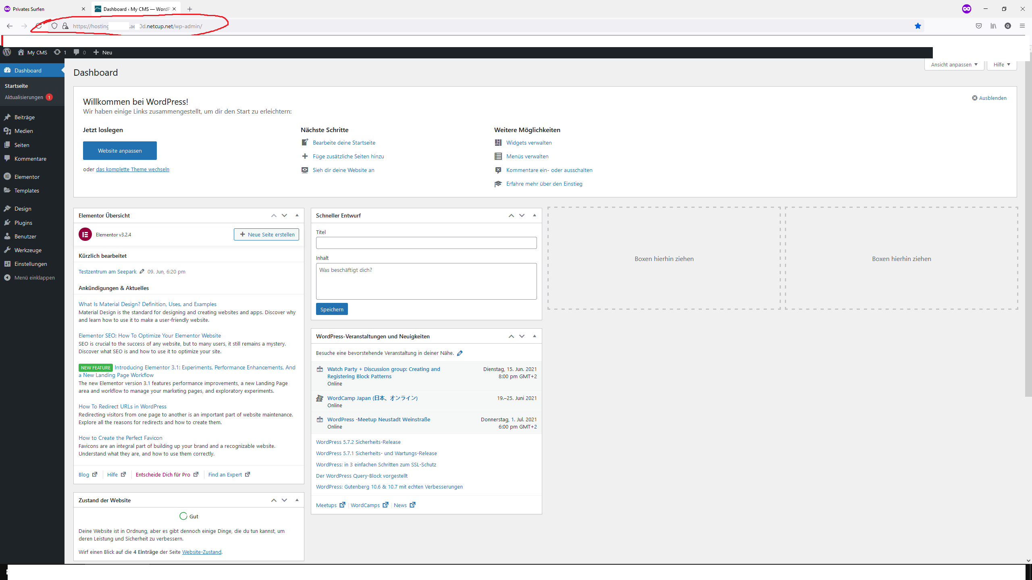Toggle the Zustand der Website panel

coord(297,500)
